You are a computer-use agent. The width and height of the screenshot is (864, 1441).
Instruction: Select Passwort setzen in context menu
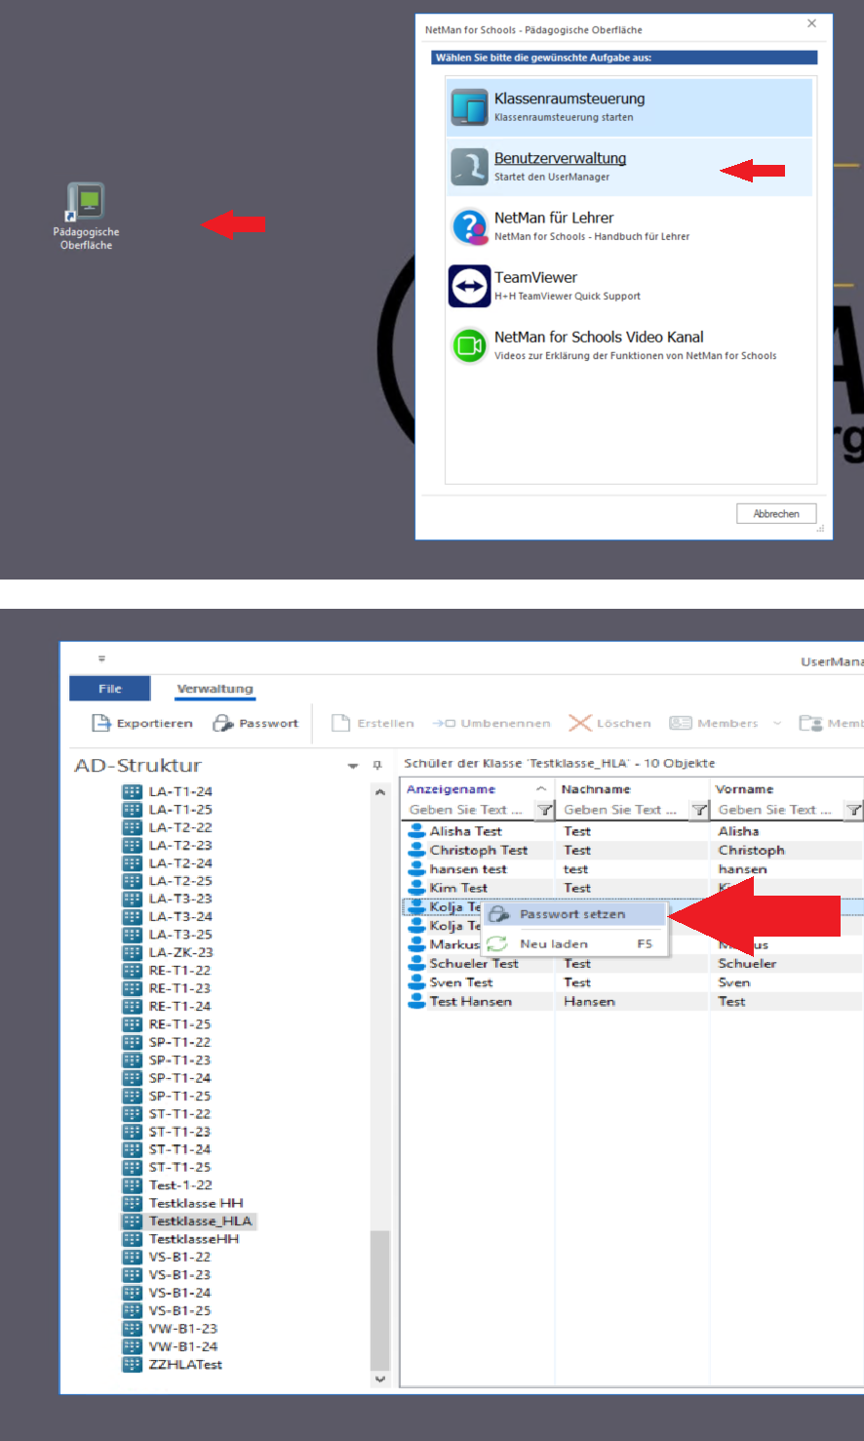click(572, 914)
